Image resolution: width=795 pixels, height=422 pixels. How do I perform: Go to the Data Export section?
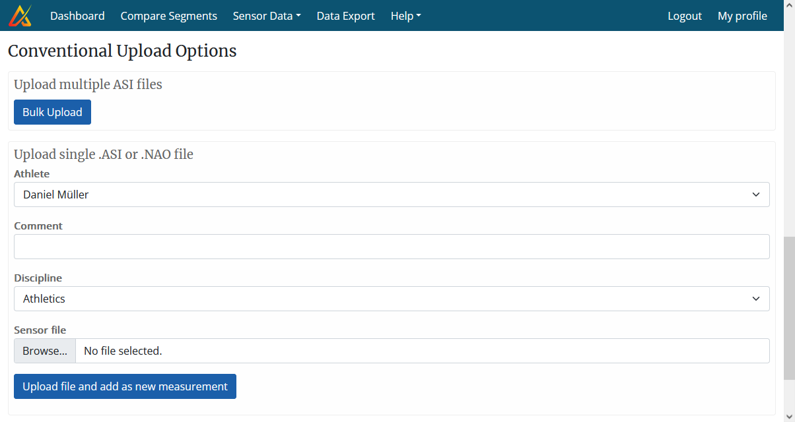pos(345,15)
